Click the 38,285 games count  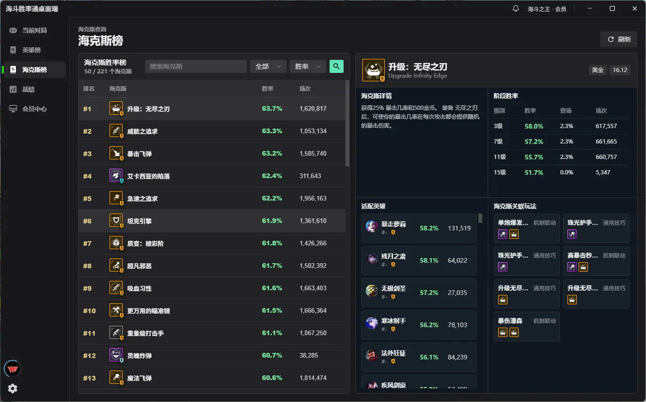[309, 356]
